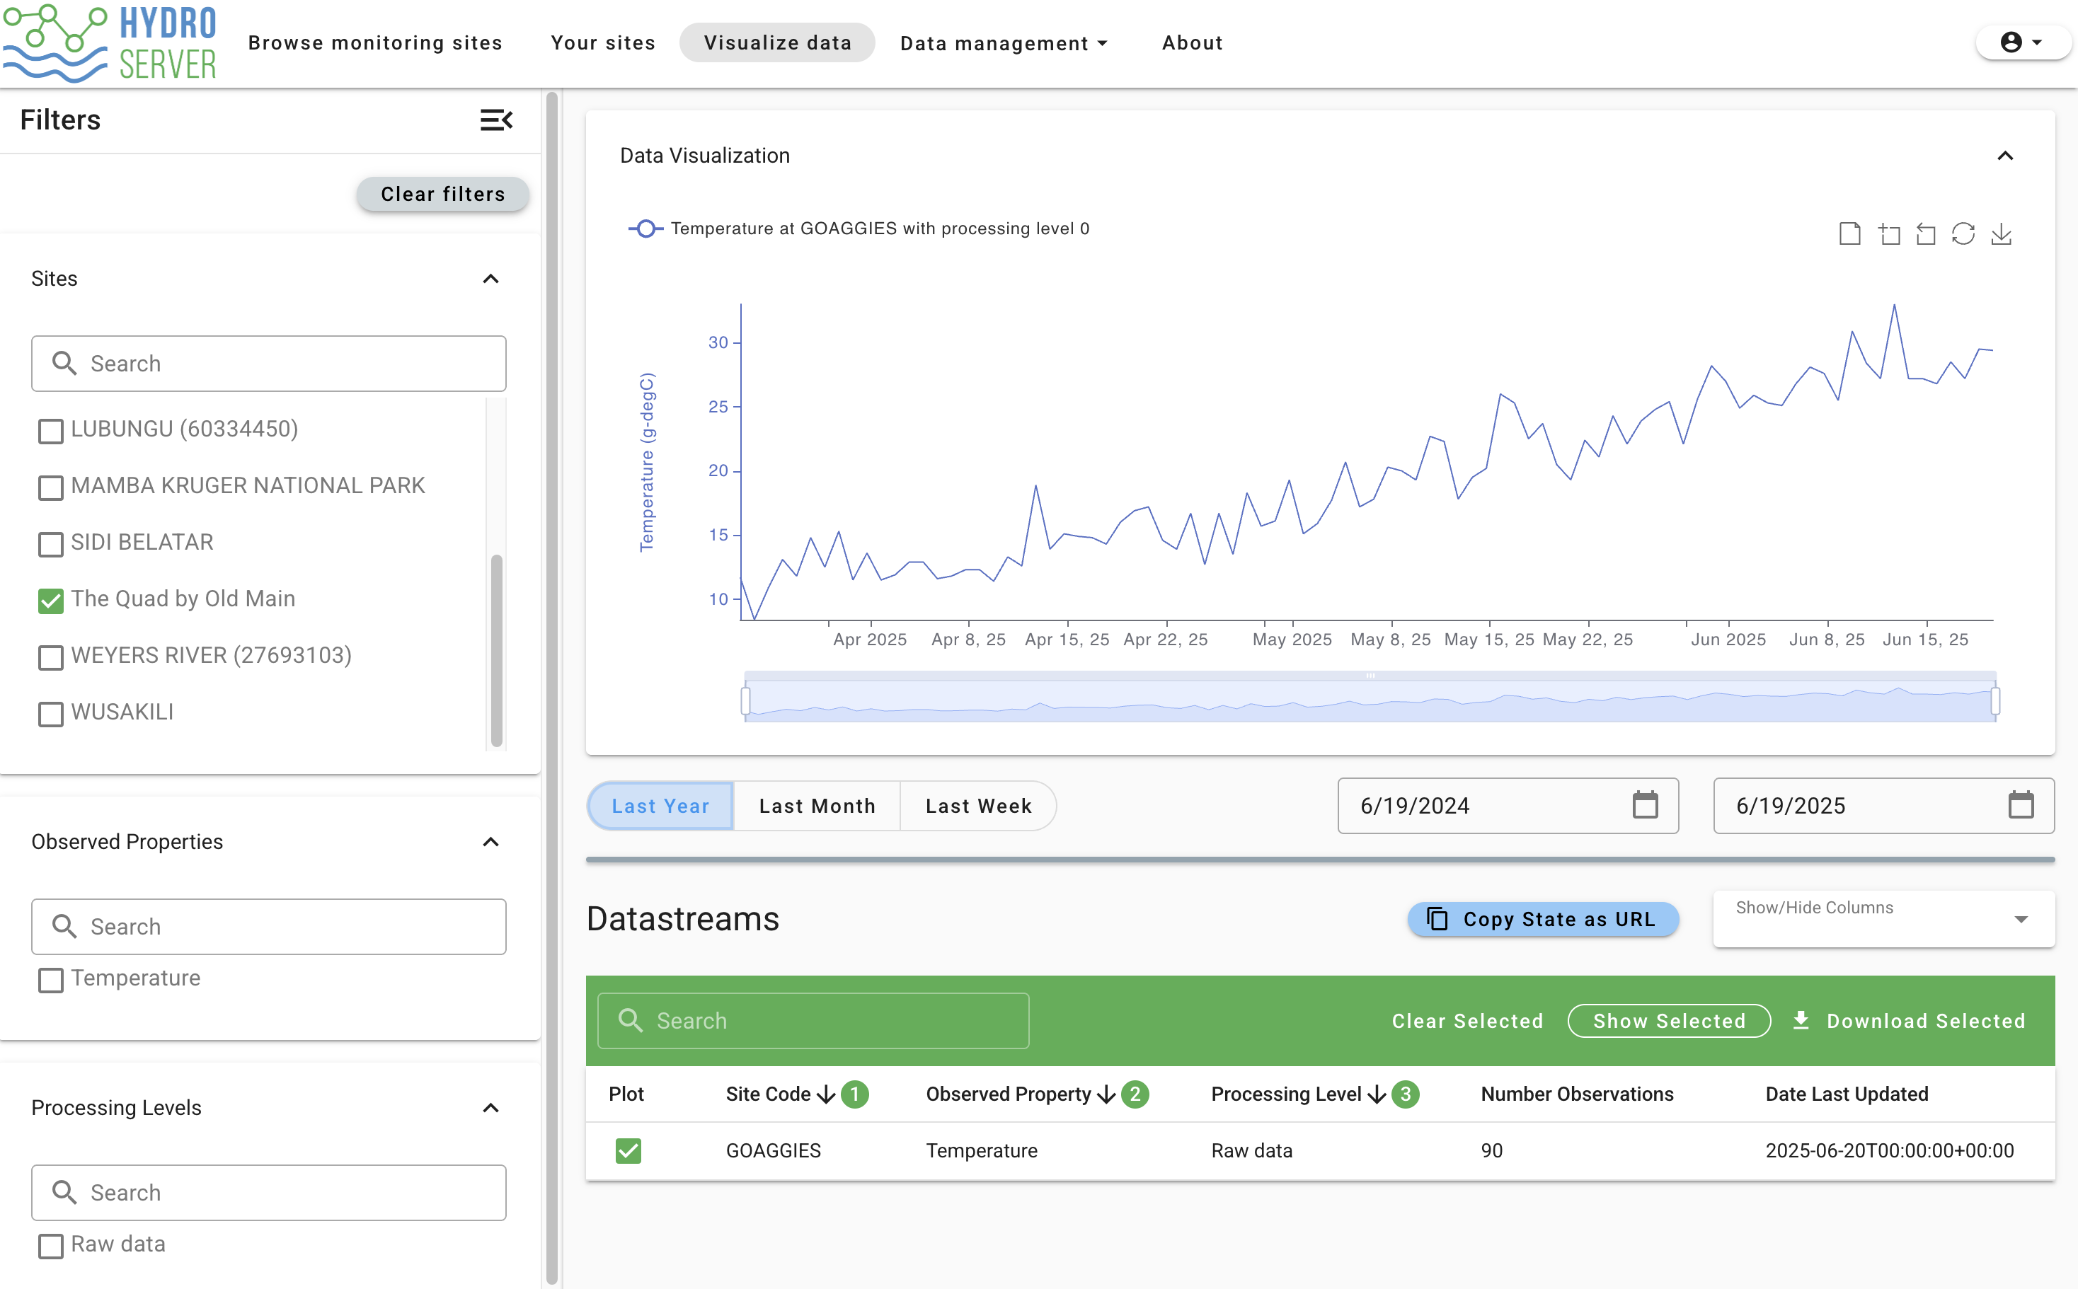Click the chart data view icon
This screenshot has height=1289, width=2078.
click(x=1849, y=233)
